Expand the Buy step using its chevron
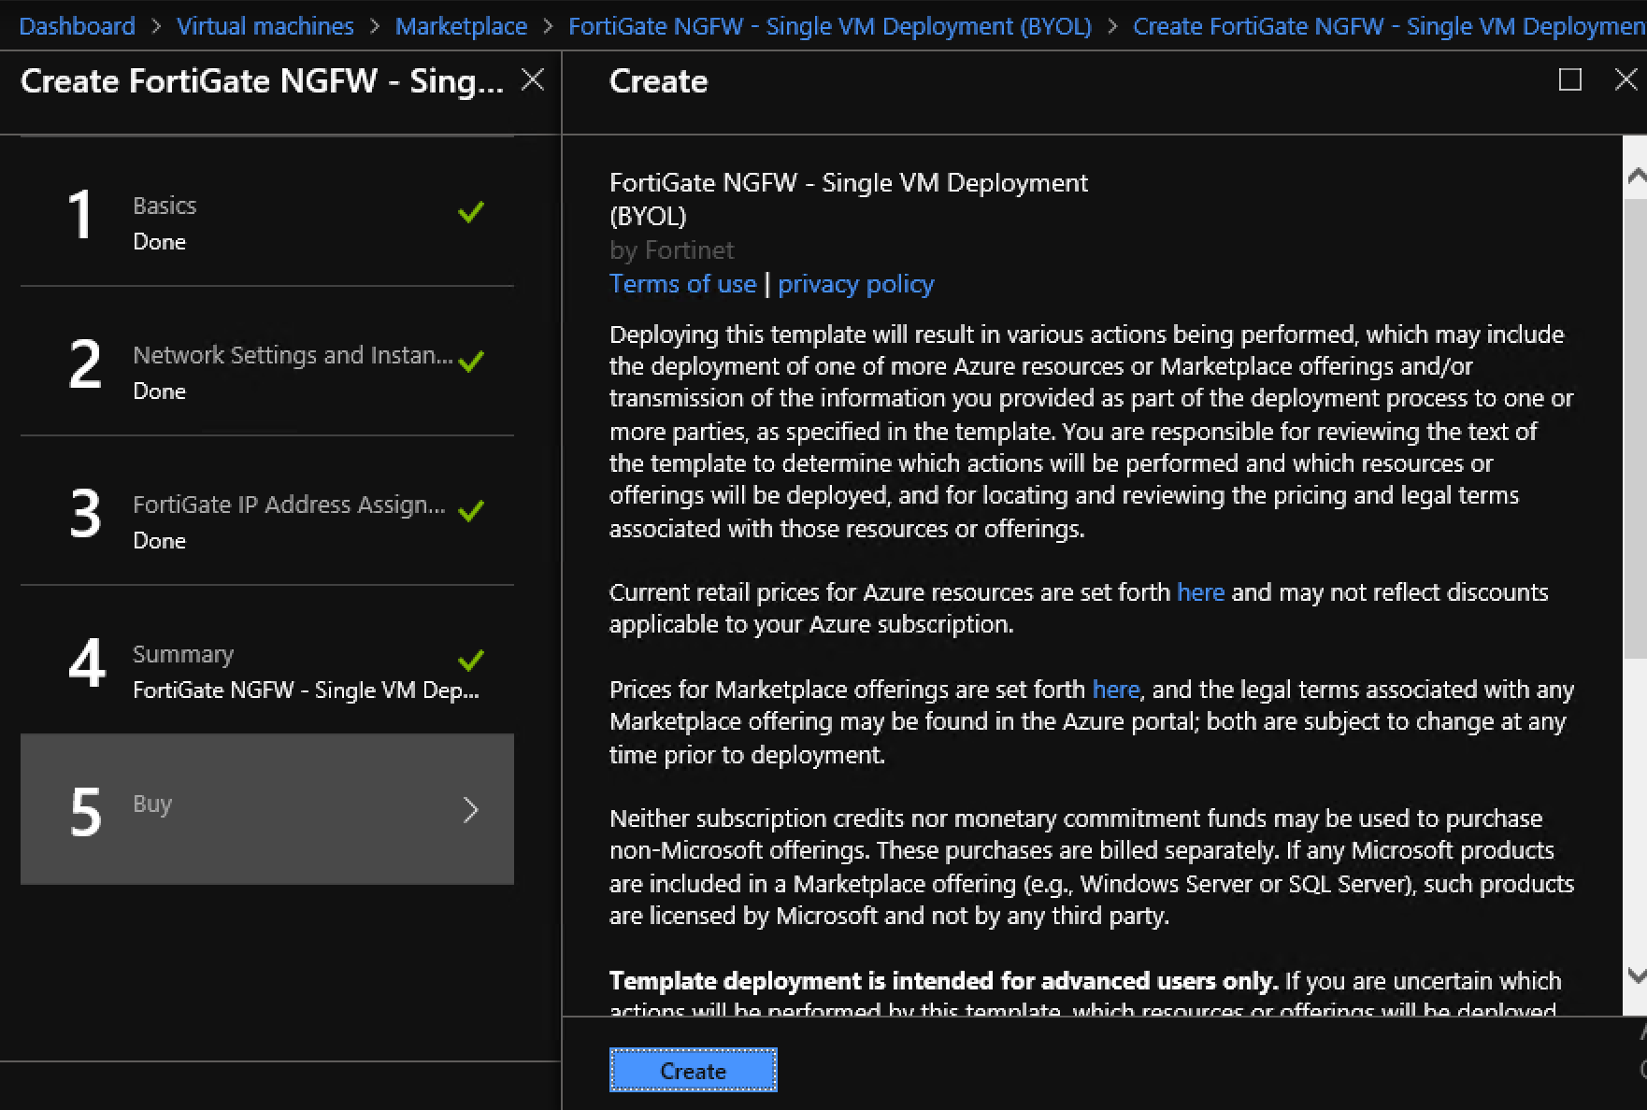Screen dimensions: 1647x1110 [x=471, y=809]
